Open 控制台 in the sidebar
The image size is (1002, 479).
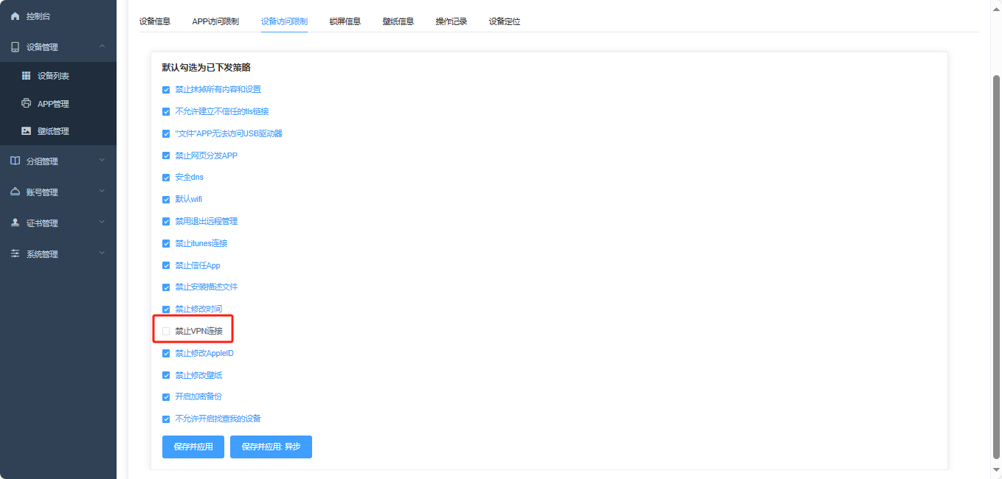point(58,16)
